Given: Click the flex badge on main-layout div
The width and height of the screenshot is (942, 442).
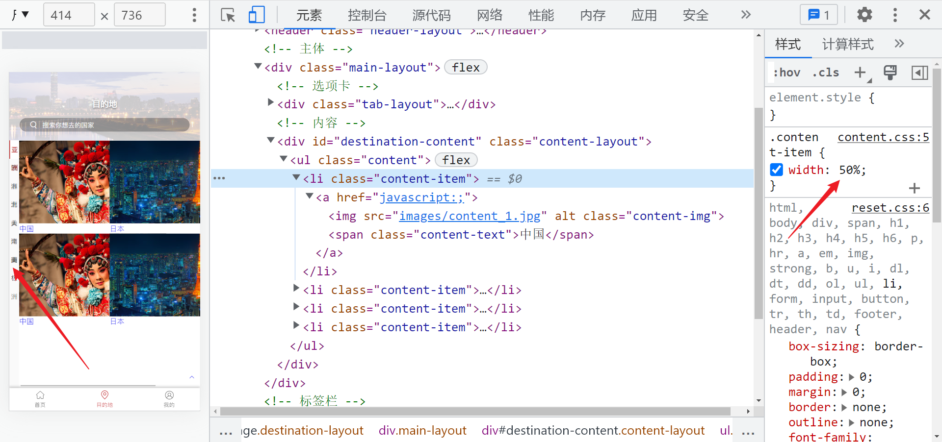Looking at the screenshot, I should (466, 67).
